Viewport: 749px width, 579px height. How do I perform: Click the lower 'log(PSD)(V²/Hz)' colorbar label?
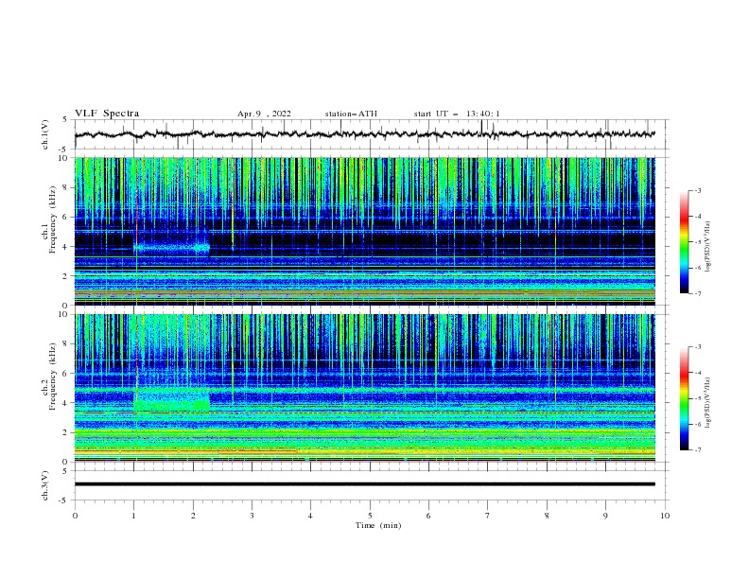[x=708, y=403]
